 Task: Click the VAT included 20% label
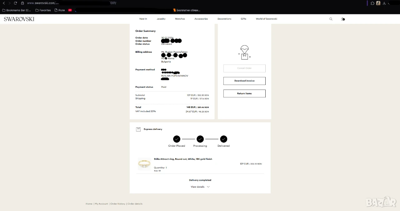click(x=145, y=111)
